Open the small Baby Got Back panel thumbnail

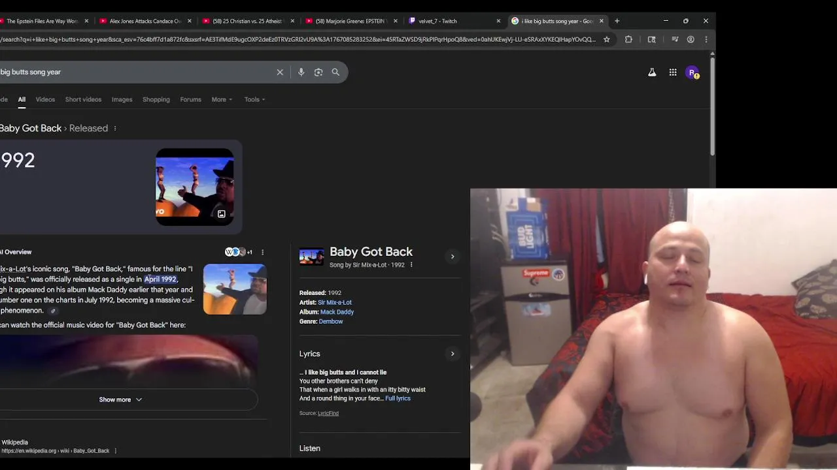(311, 257)
